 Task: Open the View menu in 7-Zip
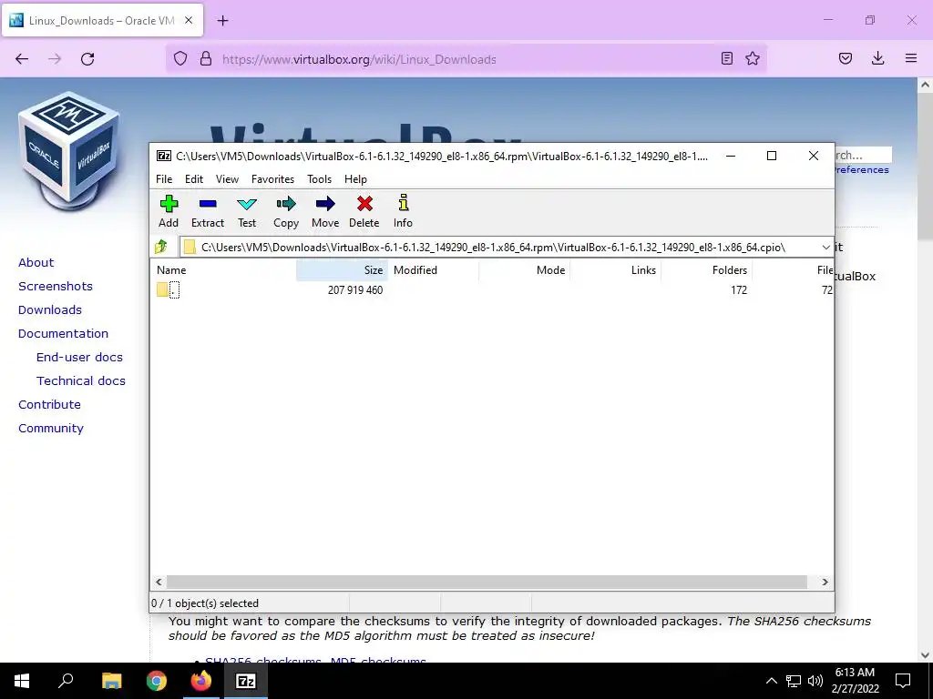tap(227, 179)
